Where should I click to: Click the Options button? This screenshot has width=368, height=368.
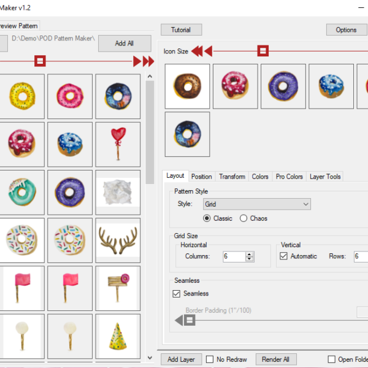347,30
